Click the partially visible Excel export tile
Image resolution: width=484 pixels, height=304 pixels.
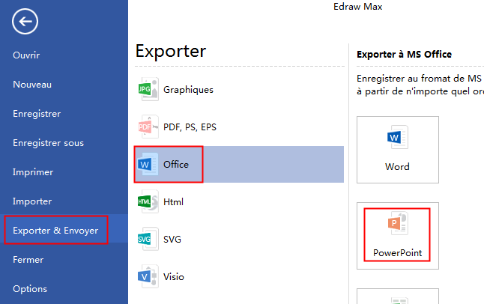click(398, 297)
